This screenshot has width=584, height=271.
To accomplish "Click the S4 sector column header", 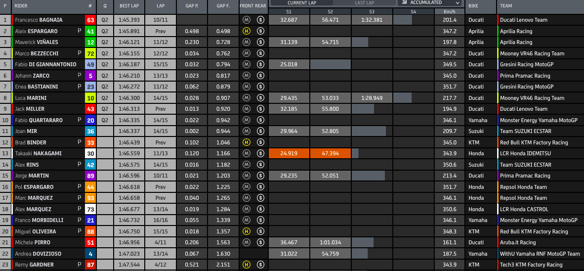I will 414,11.
